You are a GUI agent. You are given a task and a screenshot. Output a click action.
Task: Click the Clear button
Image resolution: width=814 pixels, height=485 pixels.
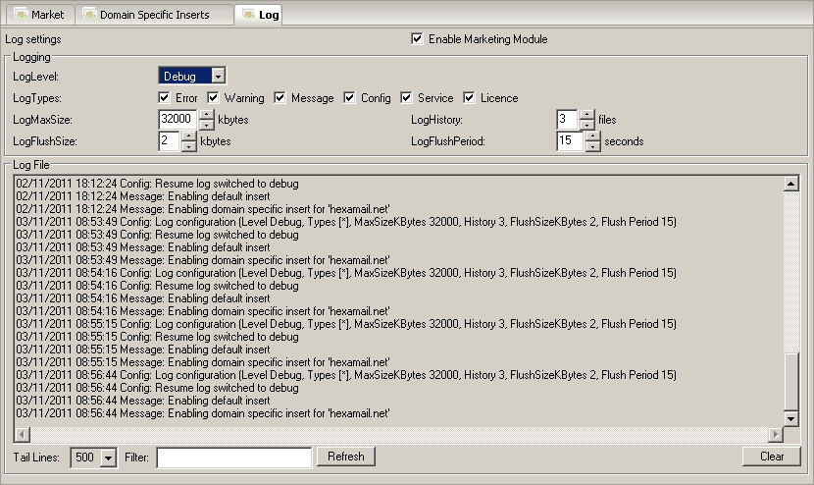(x=772, y=457)
